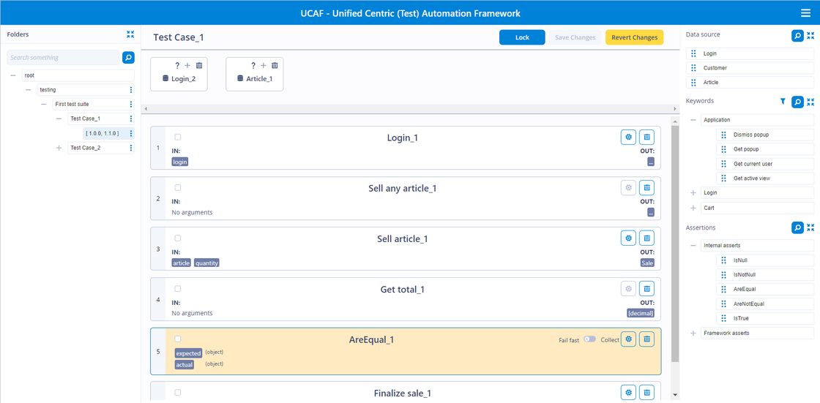Expand the Cart keyword group
Viewport: 820px width, 403px height.
pyautogui.click(x=693, y=208)
